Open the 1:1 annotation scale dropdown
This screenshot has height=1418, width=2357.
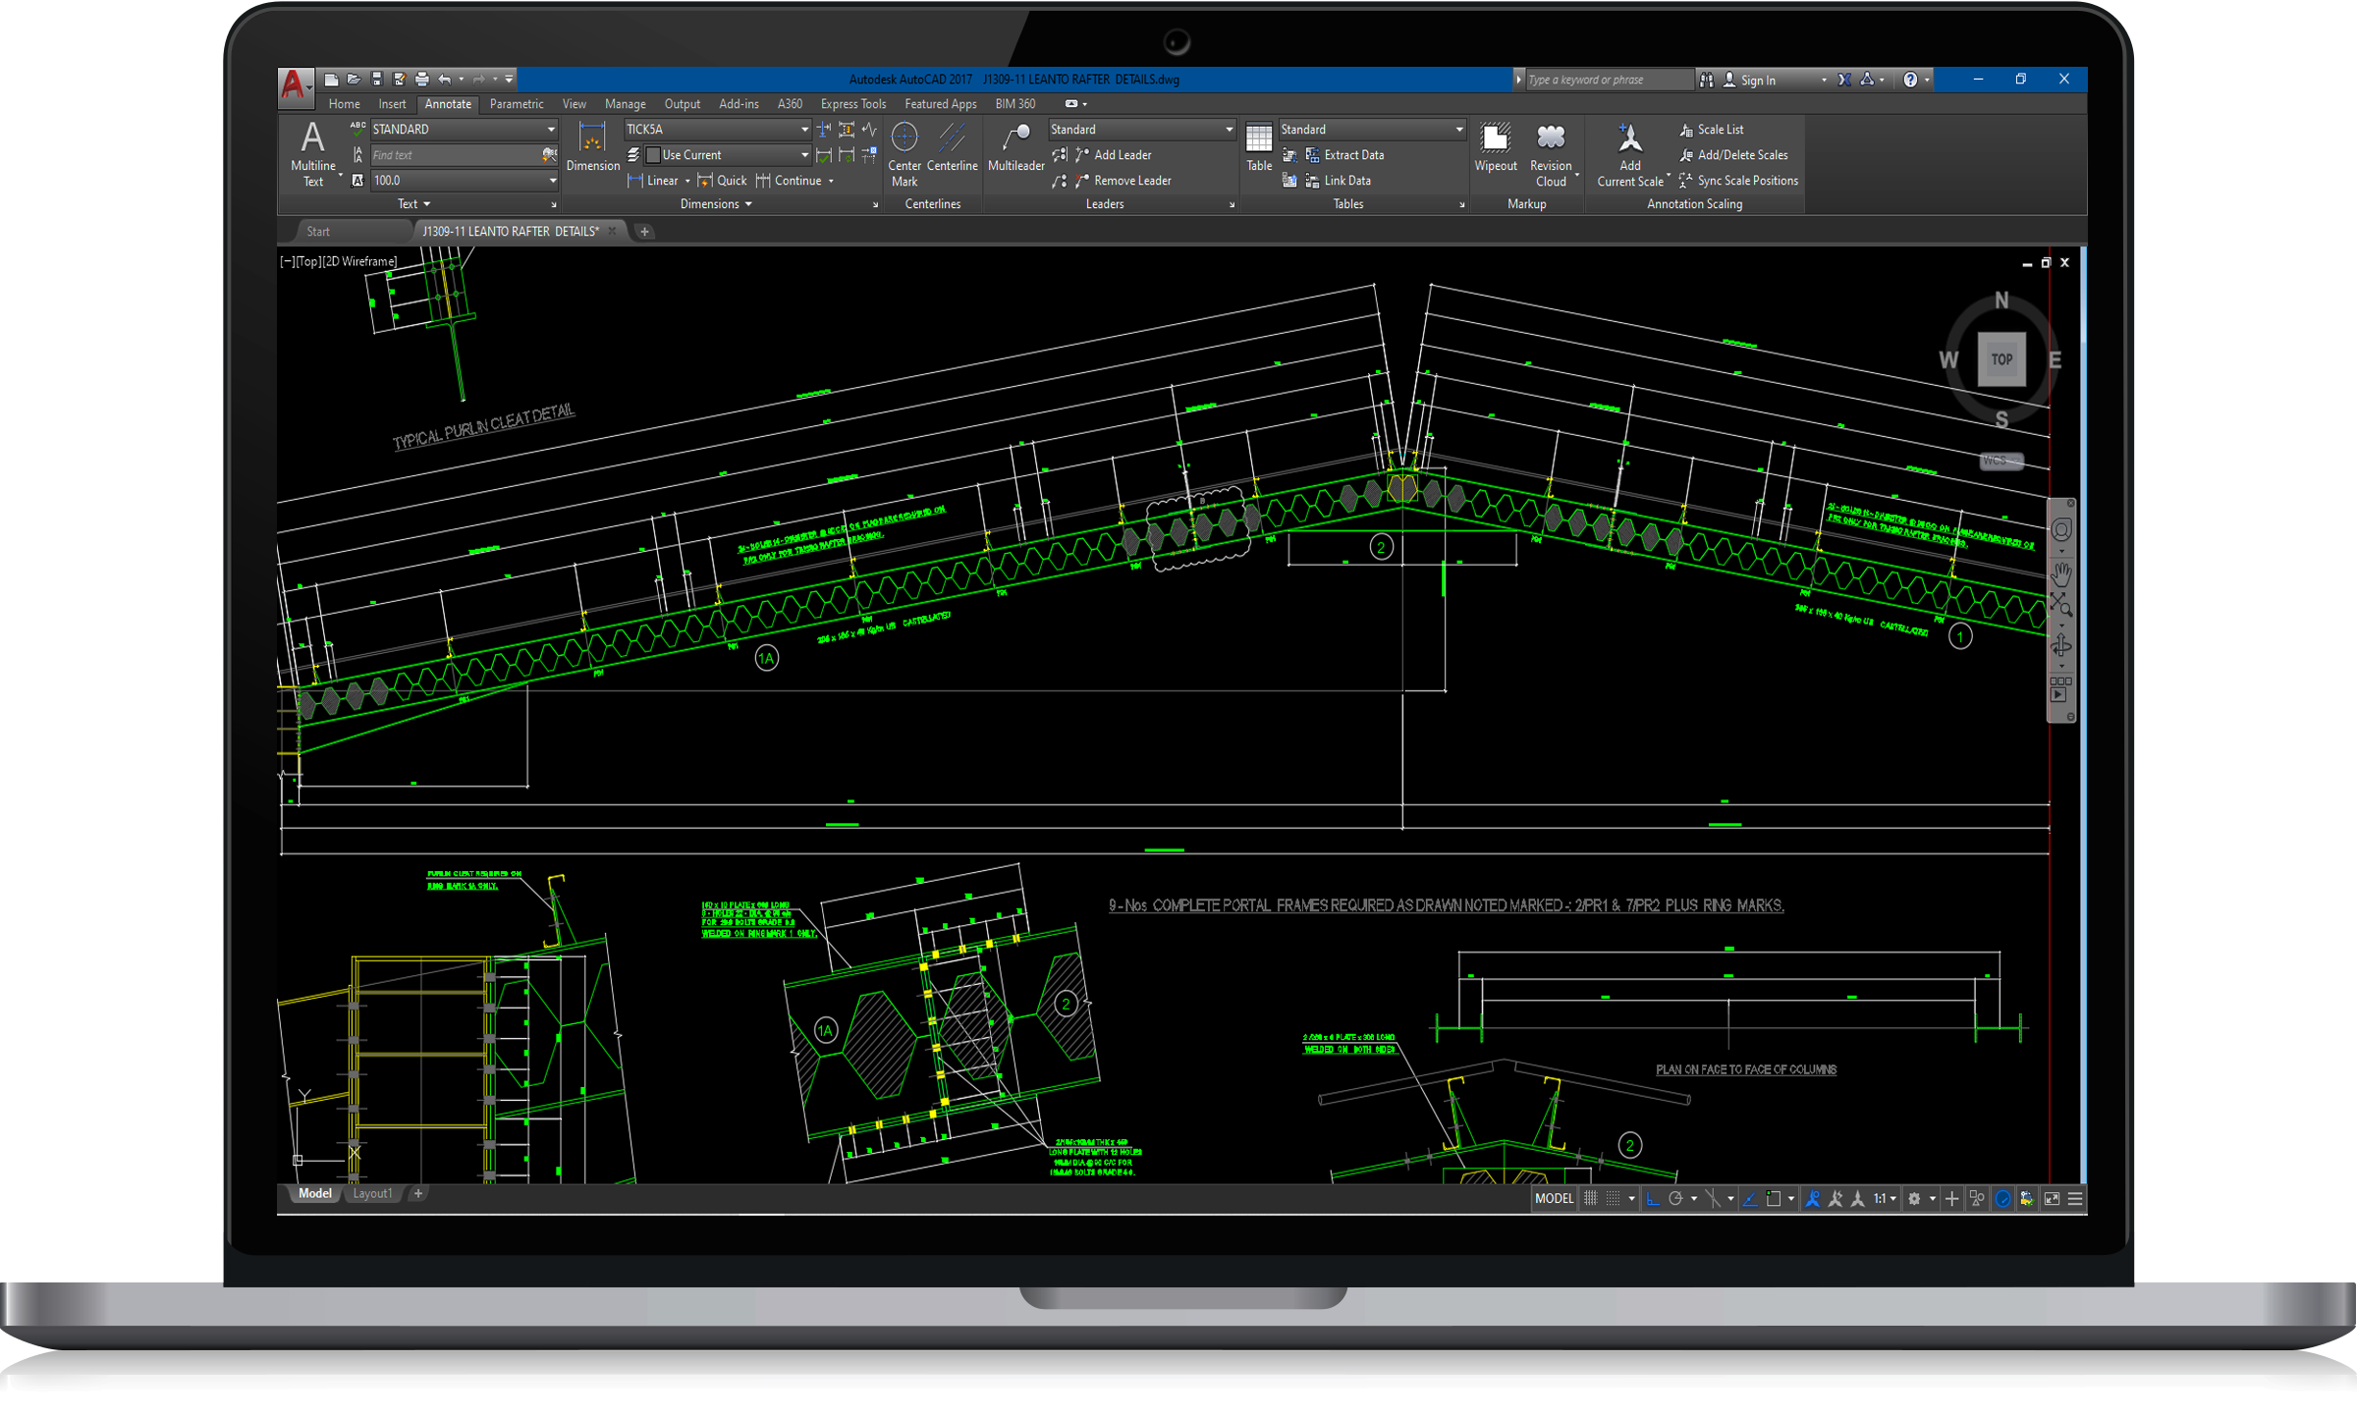pyautogui.click(x=1885, y=1198)
